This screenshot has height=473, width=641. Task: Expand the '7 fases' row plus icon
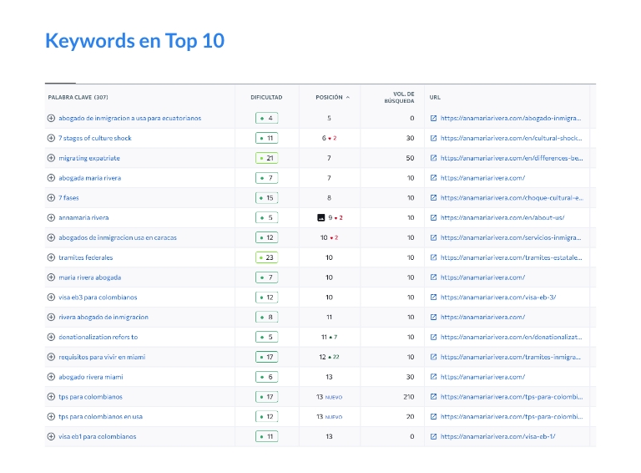[x=51, y=197]
